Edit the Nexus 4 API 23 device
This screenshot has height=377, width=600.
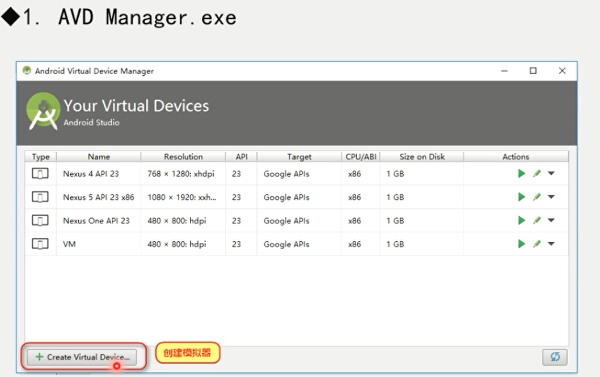click(536, 173)
